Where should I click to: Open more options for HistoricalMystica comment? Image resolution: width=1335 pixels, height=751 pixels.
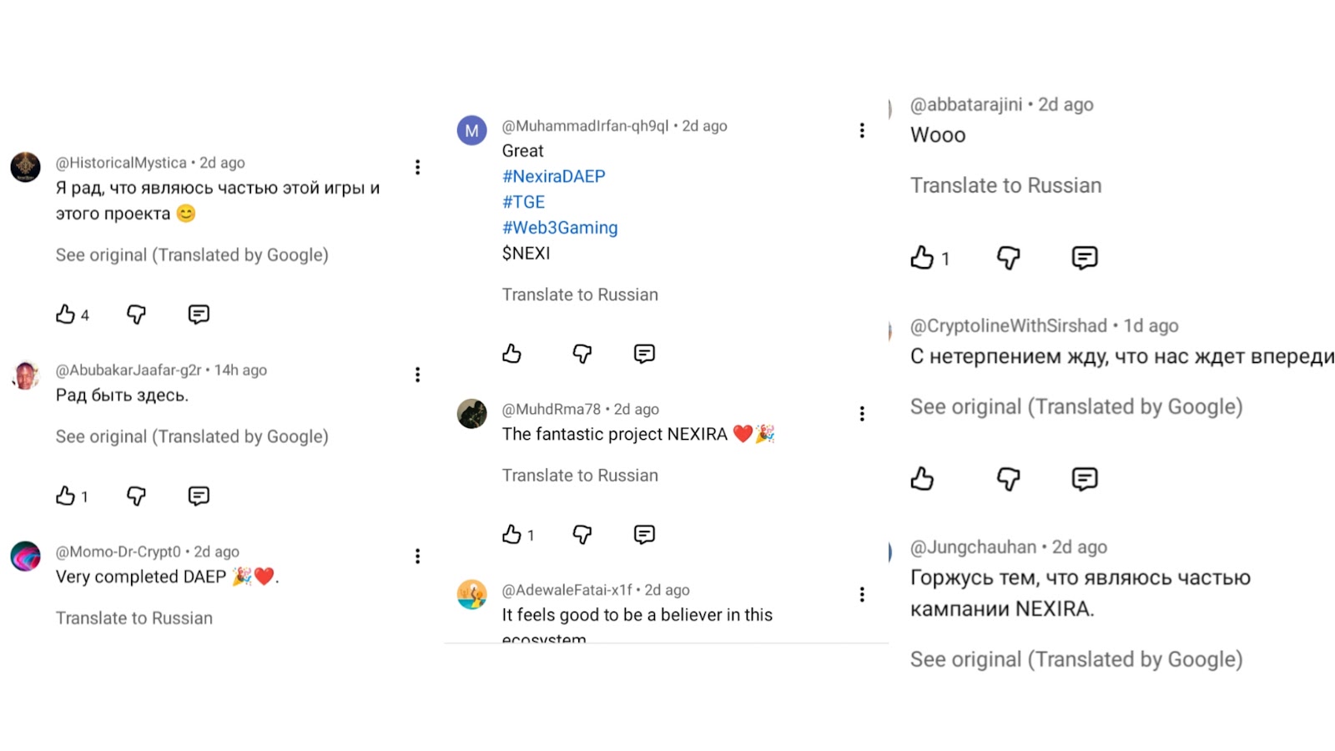click(417, 167)
